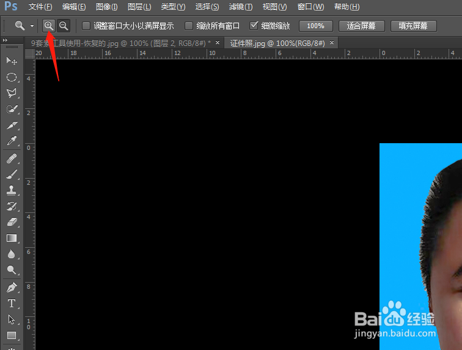Click the Photoshop Ps logo
The height and width of the screenshot is (350, 462).
point(11,6)
